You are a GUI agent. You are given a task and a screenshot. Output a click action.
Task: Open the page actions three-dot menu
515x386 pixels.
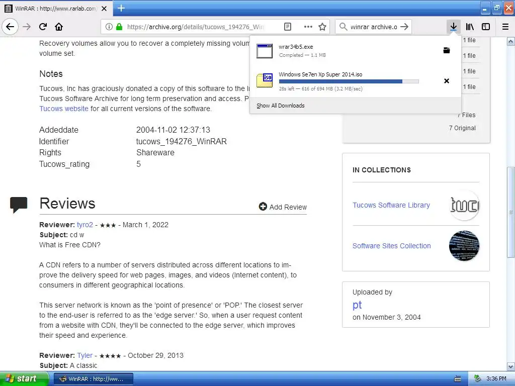[308, 27]
